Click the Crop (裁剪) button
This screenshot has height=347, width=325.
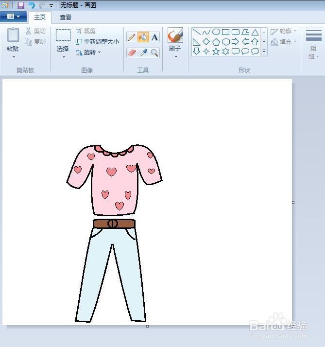86,31
